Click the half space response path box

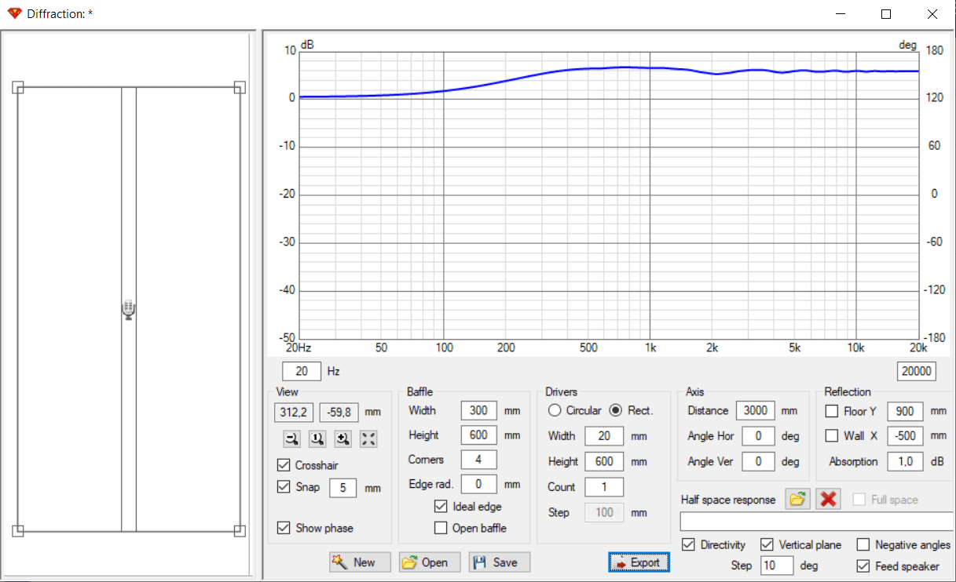click(x=817, y=522)
